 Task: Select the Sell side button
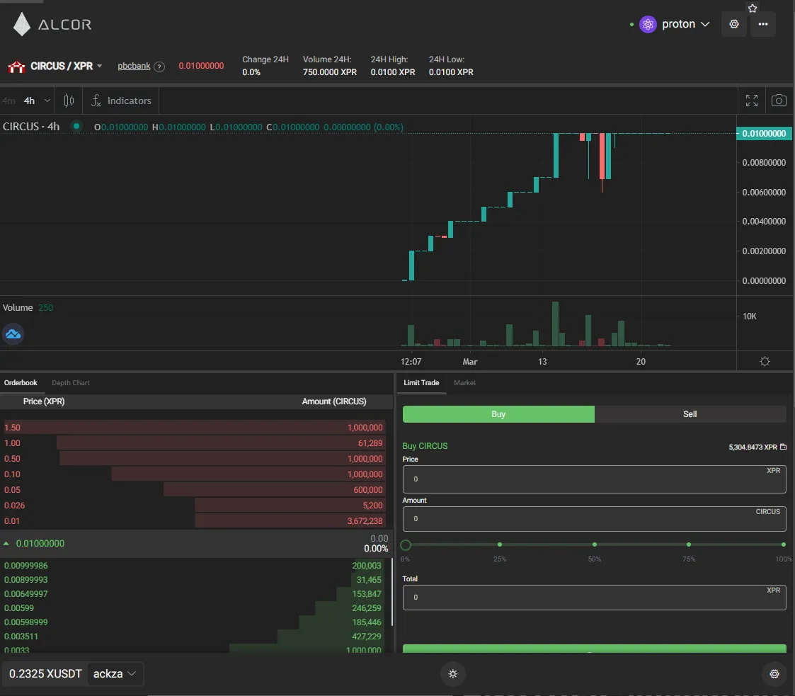(x=690, y=414)
